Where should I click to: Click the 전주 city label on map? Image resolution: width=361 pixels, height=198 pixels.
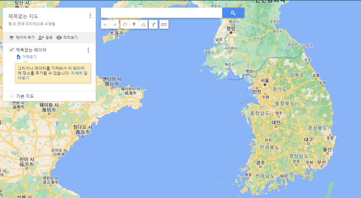pyautogui.click(x=268, y=140)
